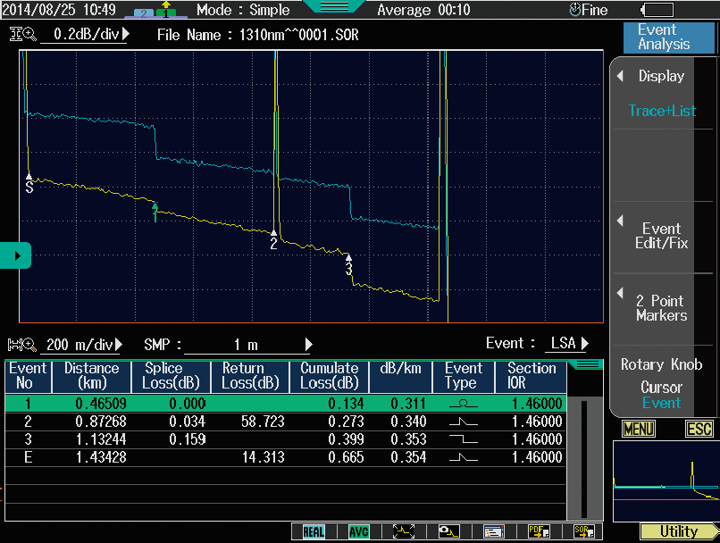720x543 pixels.
Task: Select event 3 row in event table
Action: point(286,439)
